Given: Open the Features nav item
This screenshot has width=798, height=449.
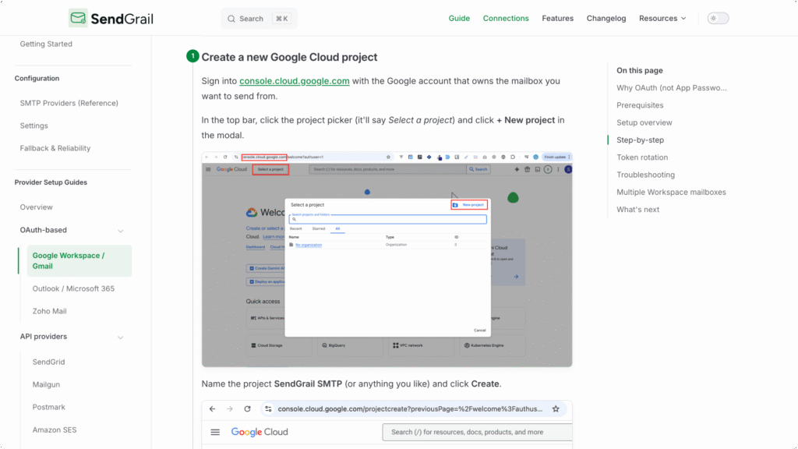Looking at the screenshot, I should 557,19.
